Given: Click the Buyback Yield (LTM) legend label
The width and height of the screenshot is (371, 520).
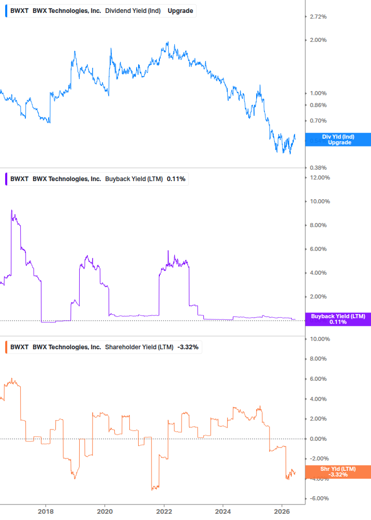Looking at the screenshot, I should click(134, 179).
